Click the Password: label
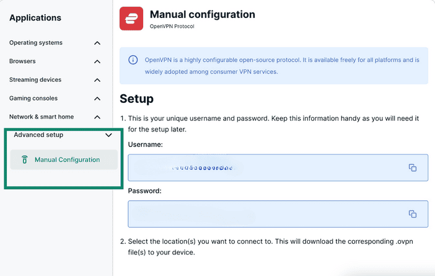The height and width of the screenshot is (276, 435). (144, 191)
